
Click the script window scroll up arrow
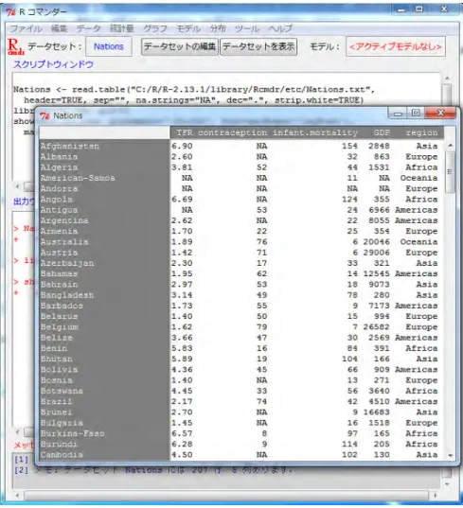(447, 79)
